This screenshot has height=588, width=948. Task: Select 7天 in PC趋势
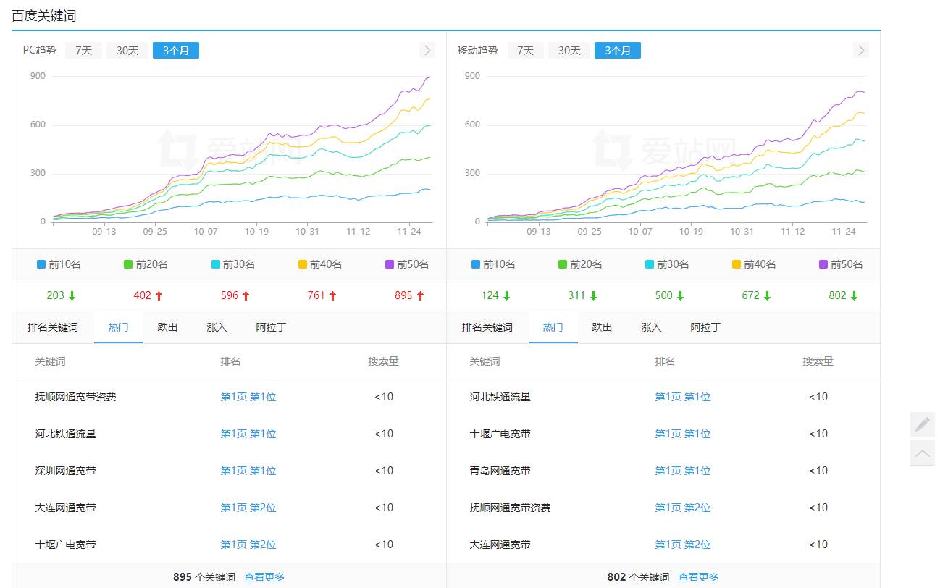click(x=84, y=50)
